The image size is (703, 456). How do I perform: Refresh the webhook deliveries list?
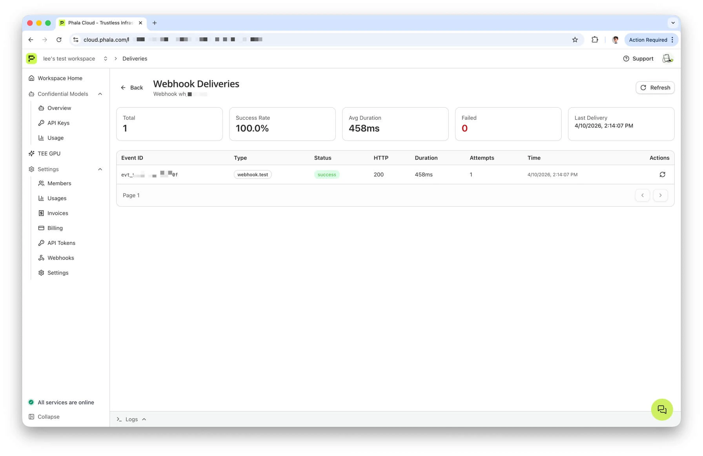(x=655, y=88)
